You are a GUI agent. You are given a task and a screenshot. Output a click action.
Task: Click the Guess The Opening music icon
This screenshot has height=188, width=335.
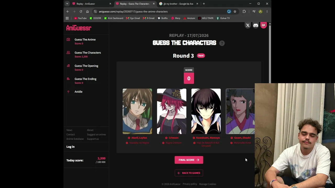click(x=68, y=66)
